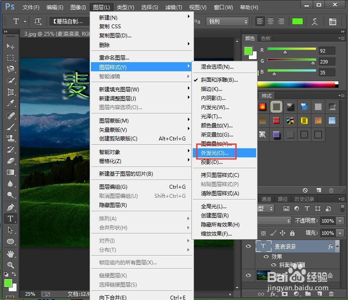Toggle the background layer's visibility eye
The image size is (348, 300).
249,275
